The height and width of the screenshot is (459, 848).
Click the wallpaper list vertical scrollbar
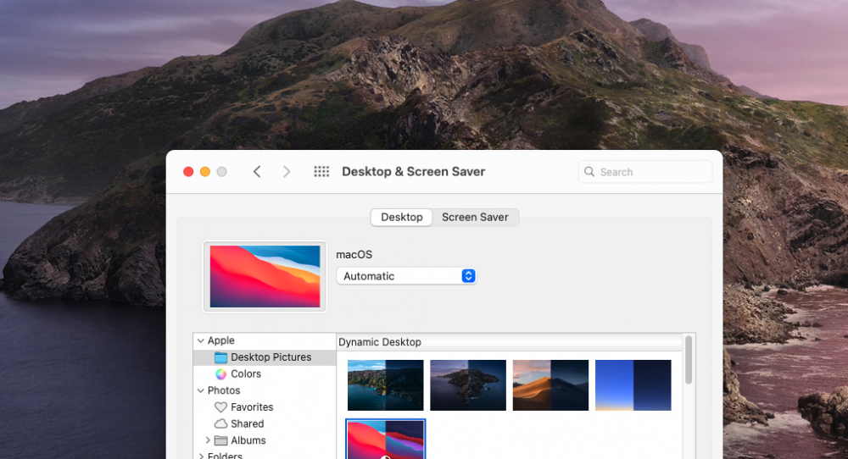pos(689,360)
